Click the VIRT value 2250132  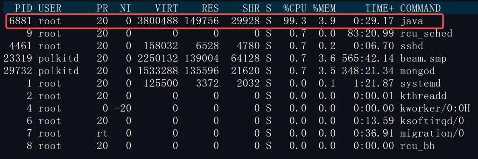click(158, 59)
